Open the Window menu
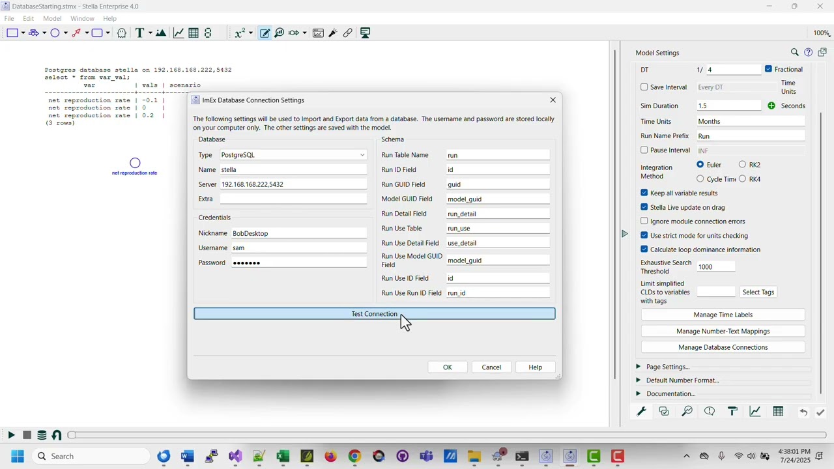Screen dimensions: 834x469 (x=82, y=18)
